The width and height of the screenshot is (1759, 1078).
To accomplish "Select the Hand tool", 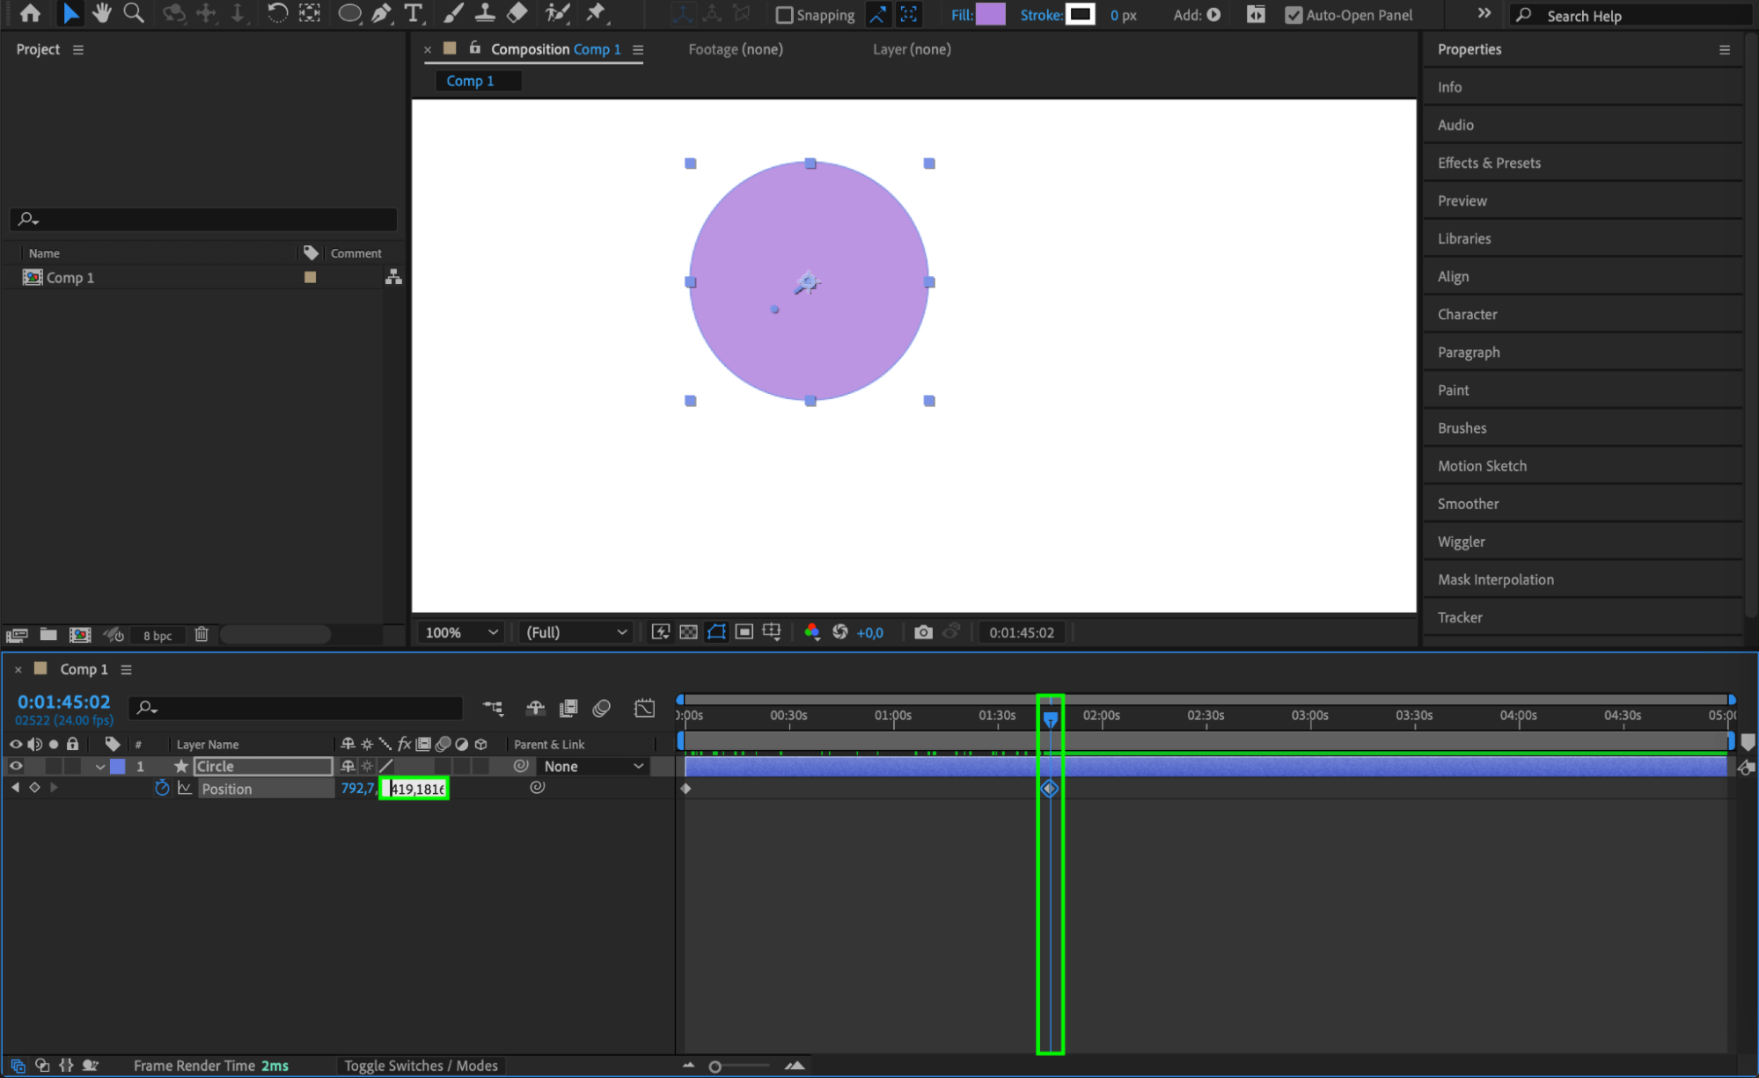I will click(x=102, y=13).
